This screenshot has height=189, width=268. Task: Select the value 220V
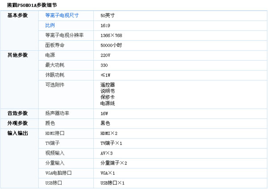coord(105,55)
